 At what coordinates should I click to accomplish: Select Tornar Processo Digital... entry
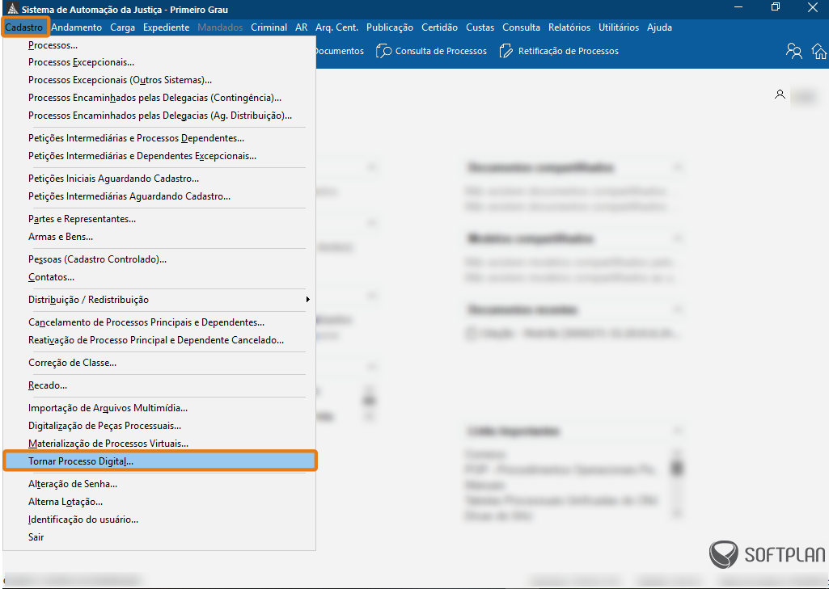coord(159,461)
